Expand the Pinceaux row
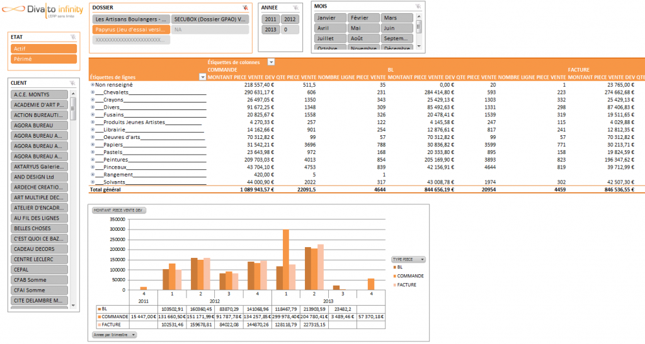The image size is (645, 344). coord(93,167)
